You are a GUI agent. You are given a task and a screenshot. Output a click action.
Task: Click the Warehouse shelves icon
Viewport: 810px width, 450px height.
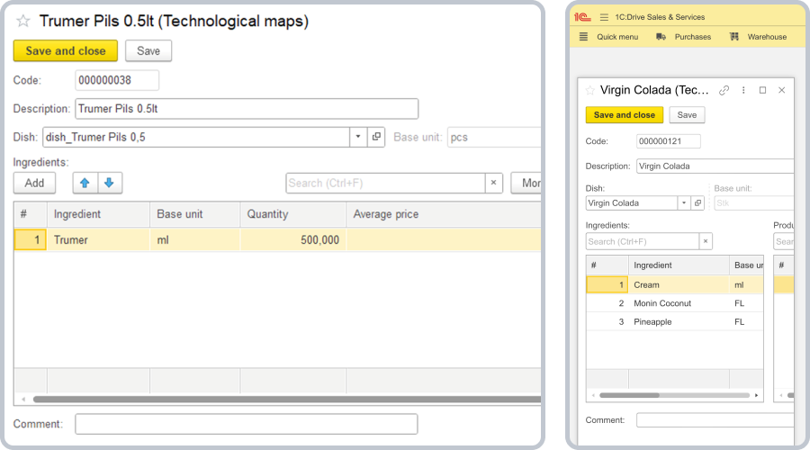pyautogui.click(x=734, y=37)
